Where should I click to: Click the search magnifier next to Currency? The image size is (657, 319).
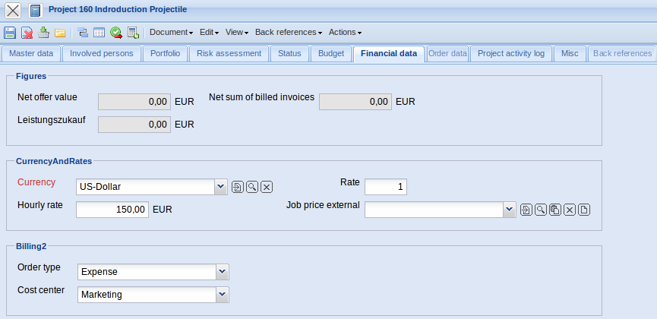coord(252,187)
